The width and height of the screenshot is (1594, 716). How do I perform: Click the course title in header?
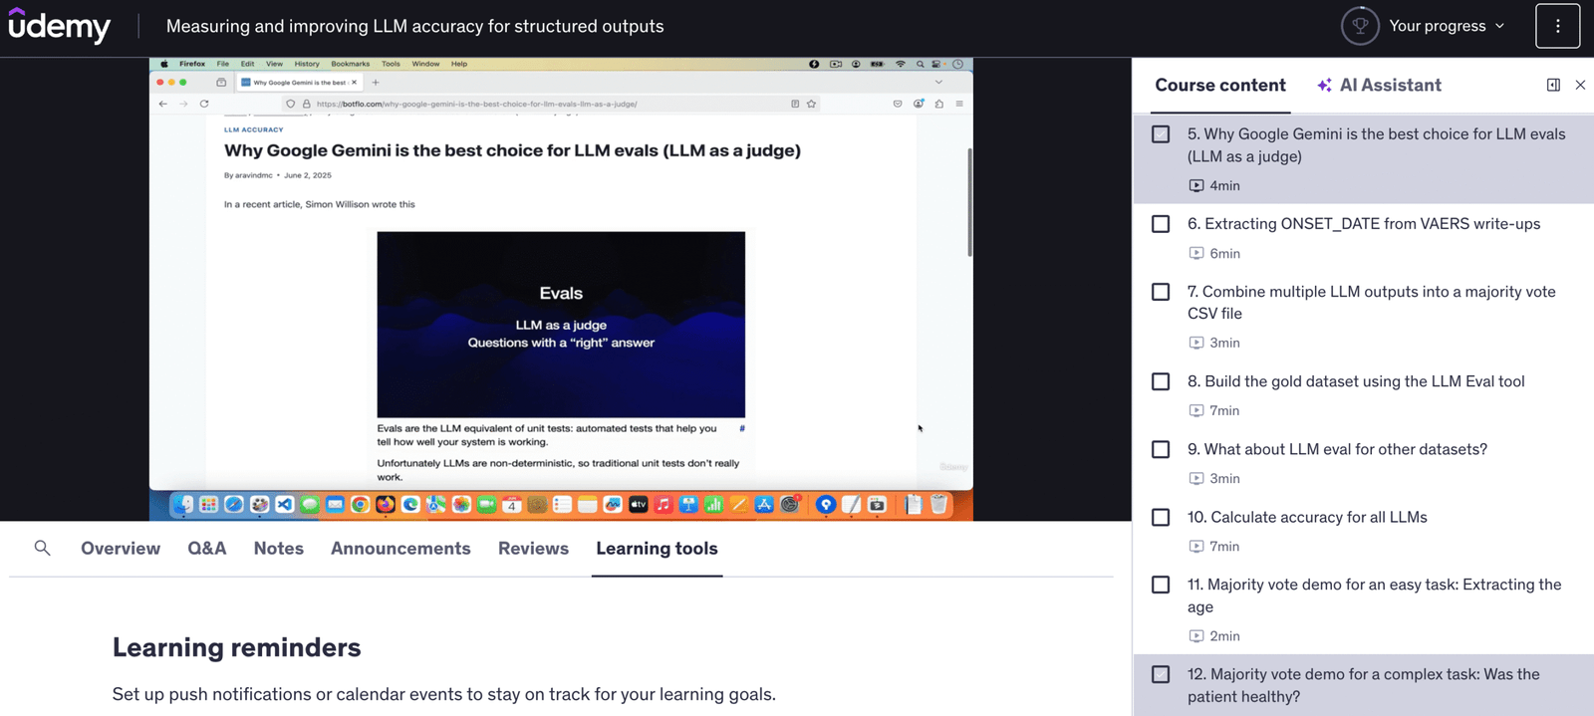(x=414, y=26)
